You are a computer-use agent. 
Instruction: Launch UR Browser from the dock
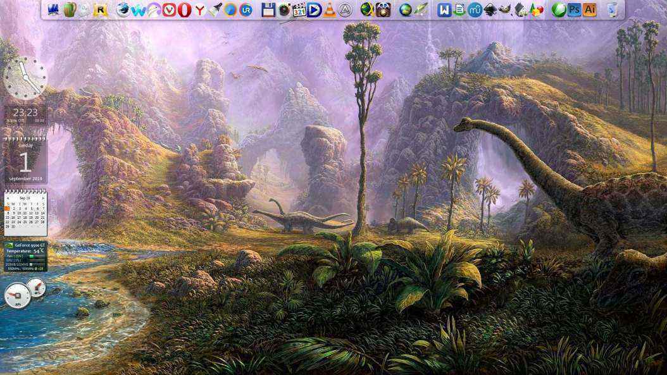pyautogui.click(x=246, y=9)
